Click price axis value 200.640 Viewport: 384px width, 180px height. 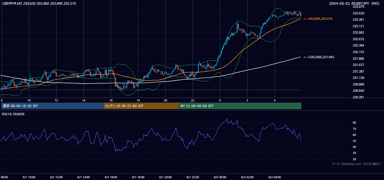[358, 91]
